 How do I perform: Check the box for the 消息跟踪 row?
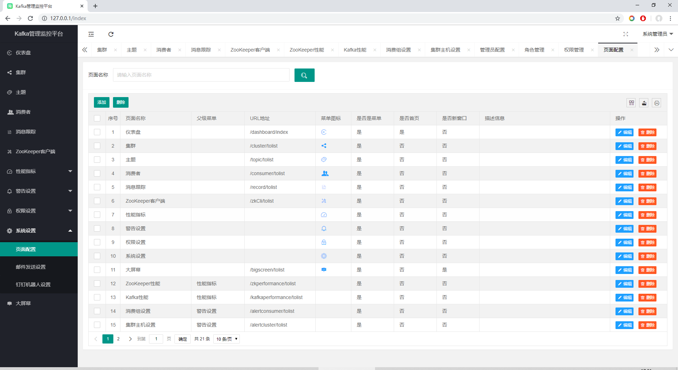point(97,187)
